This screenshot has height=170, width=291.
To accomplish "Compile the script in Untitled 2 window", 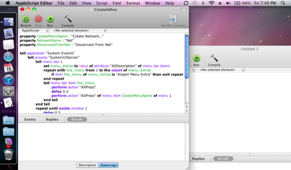I will [x=214, y=60].
